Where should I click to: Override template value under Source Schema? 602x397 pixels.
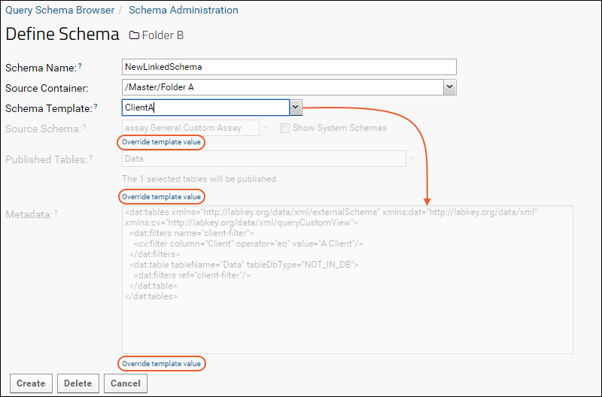tap(161, 142)
